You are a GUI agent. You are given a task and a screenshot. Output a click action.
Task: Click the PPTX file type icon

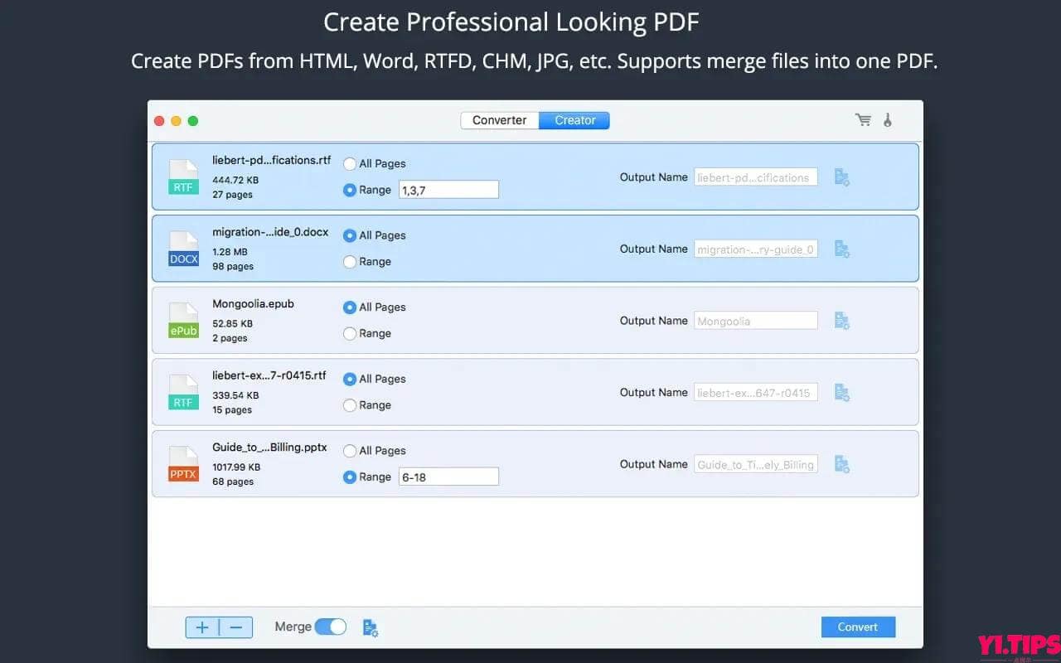click(x=183, y=464)
